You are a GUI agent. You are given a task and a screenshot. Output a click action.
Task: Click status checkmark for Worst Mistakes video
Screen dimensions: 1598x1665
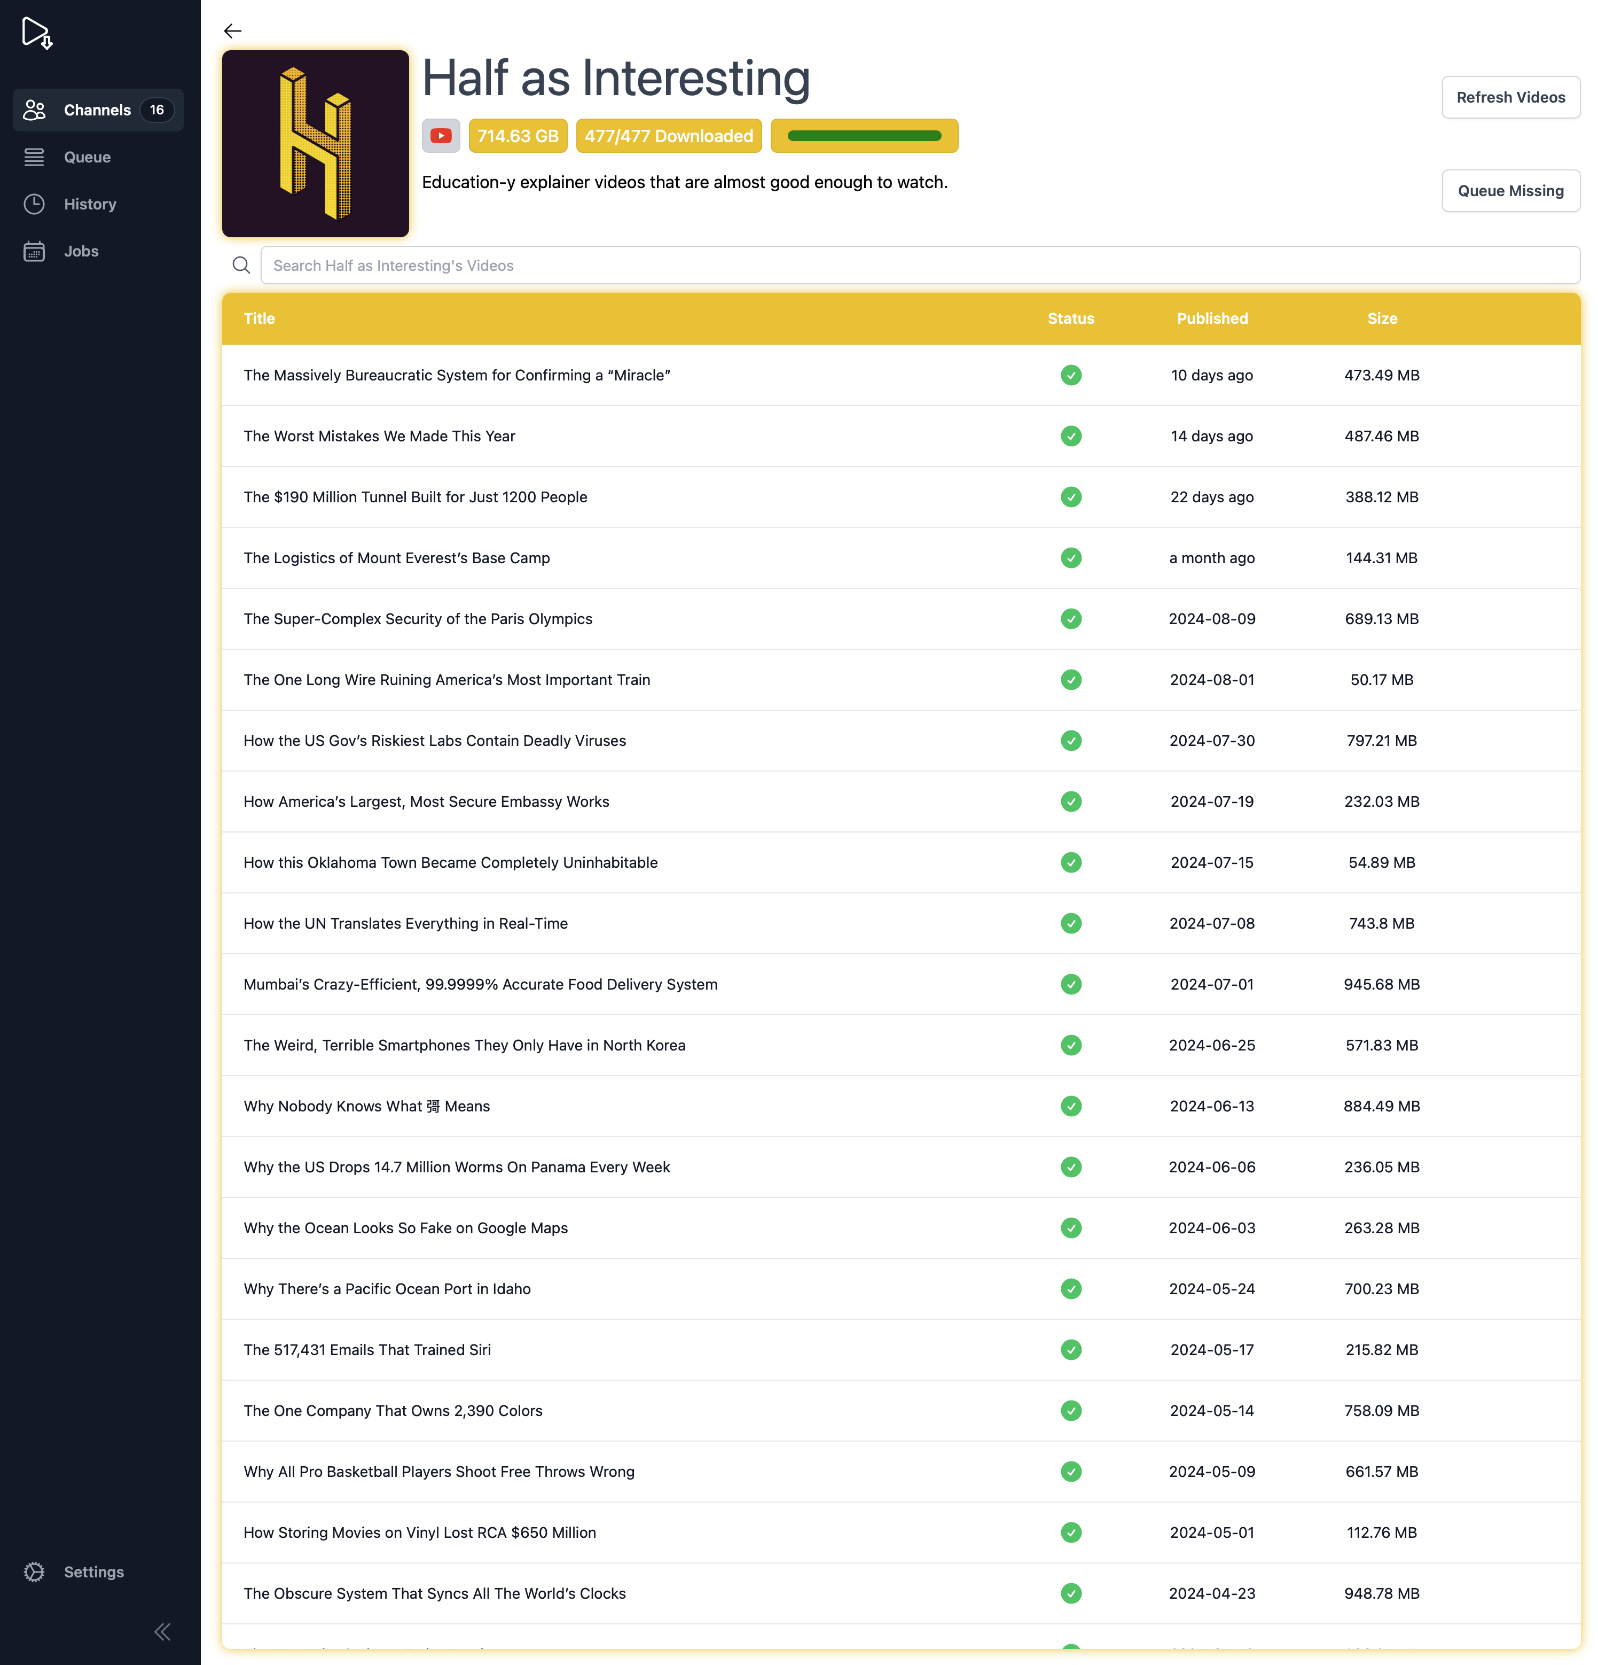point(1071,437)
